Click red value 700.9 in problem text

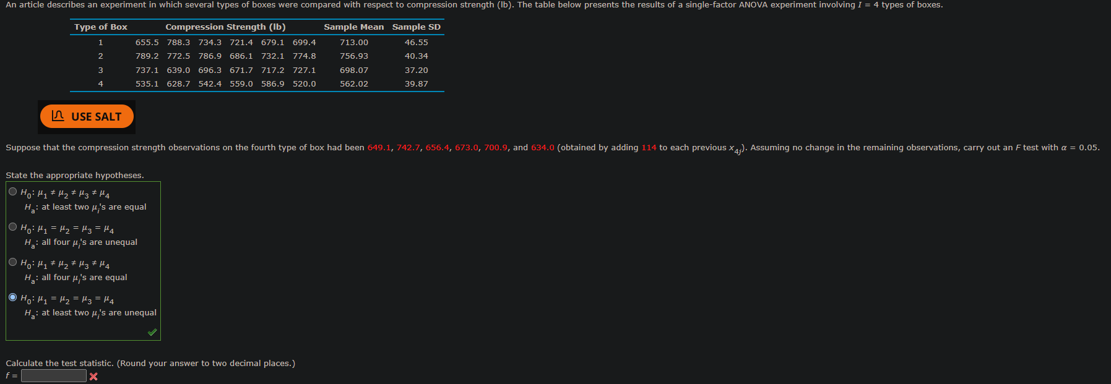coord(496,148)
